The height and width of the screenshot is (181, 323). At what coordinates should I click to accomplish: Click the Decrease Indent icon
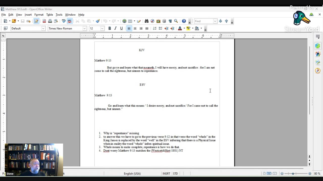[x=167, y=28]
